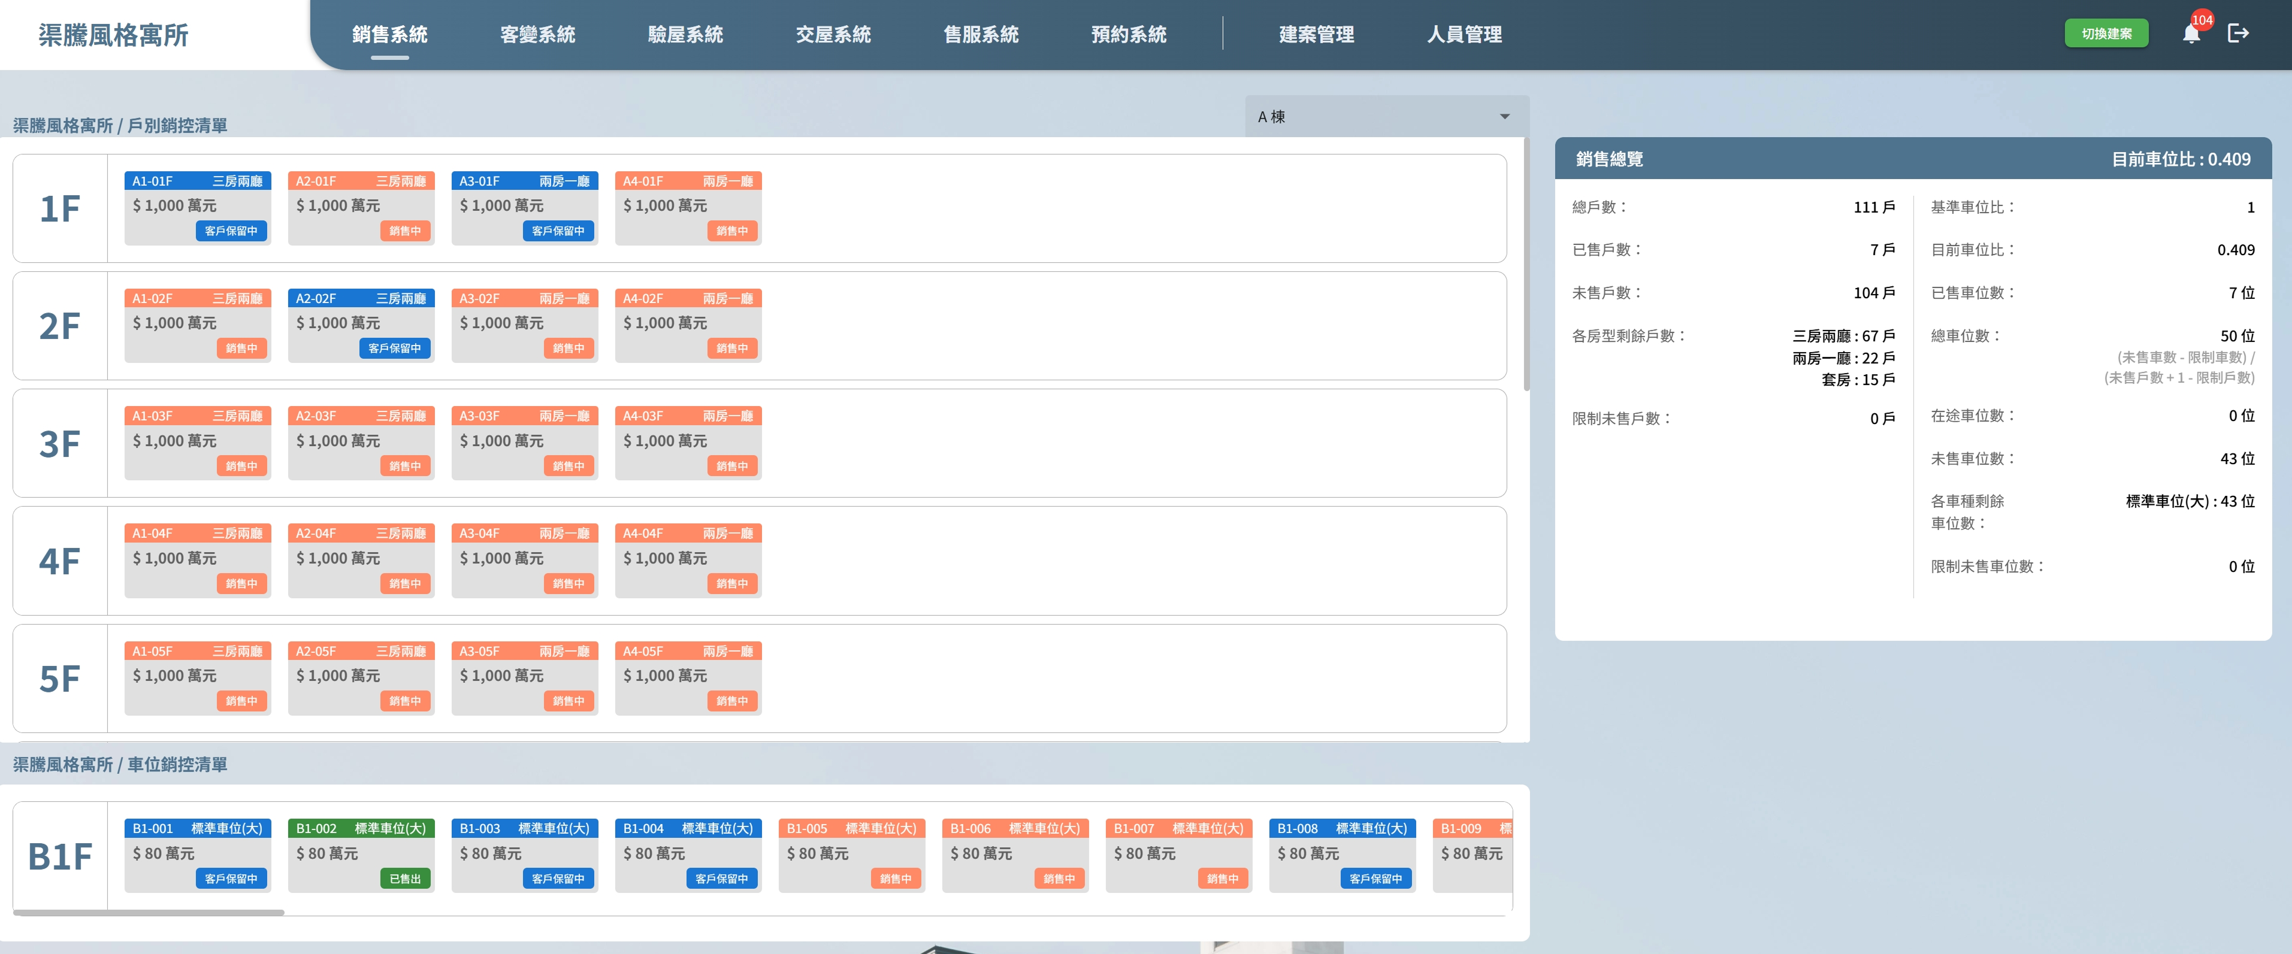Open unit card A1-05F

click(198, 677)
